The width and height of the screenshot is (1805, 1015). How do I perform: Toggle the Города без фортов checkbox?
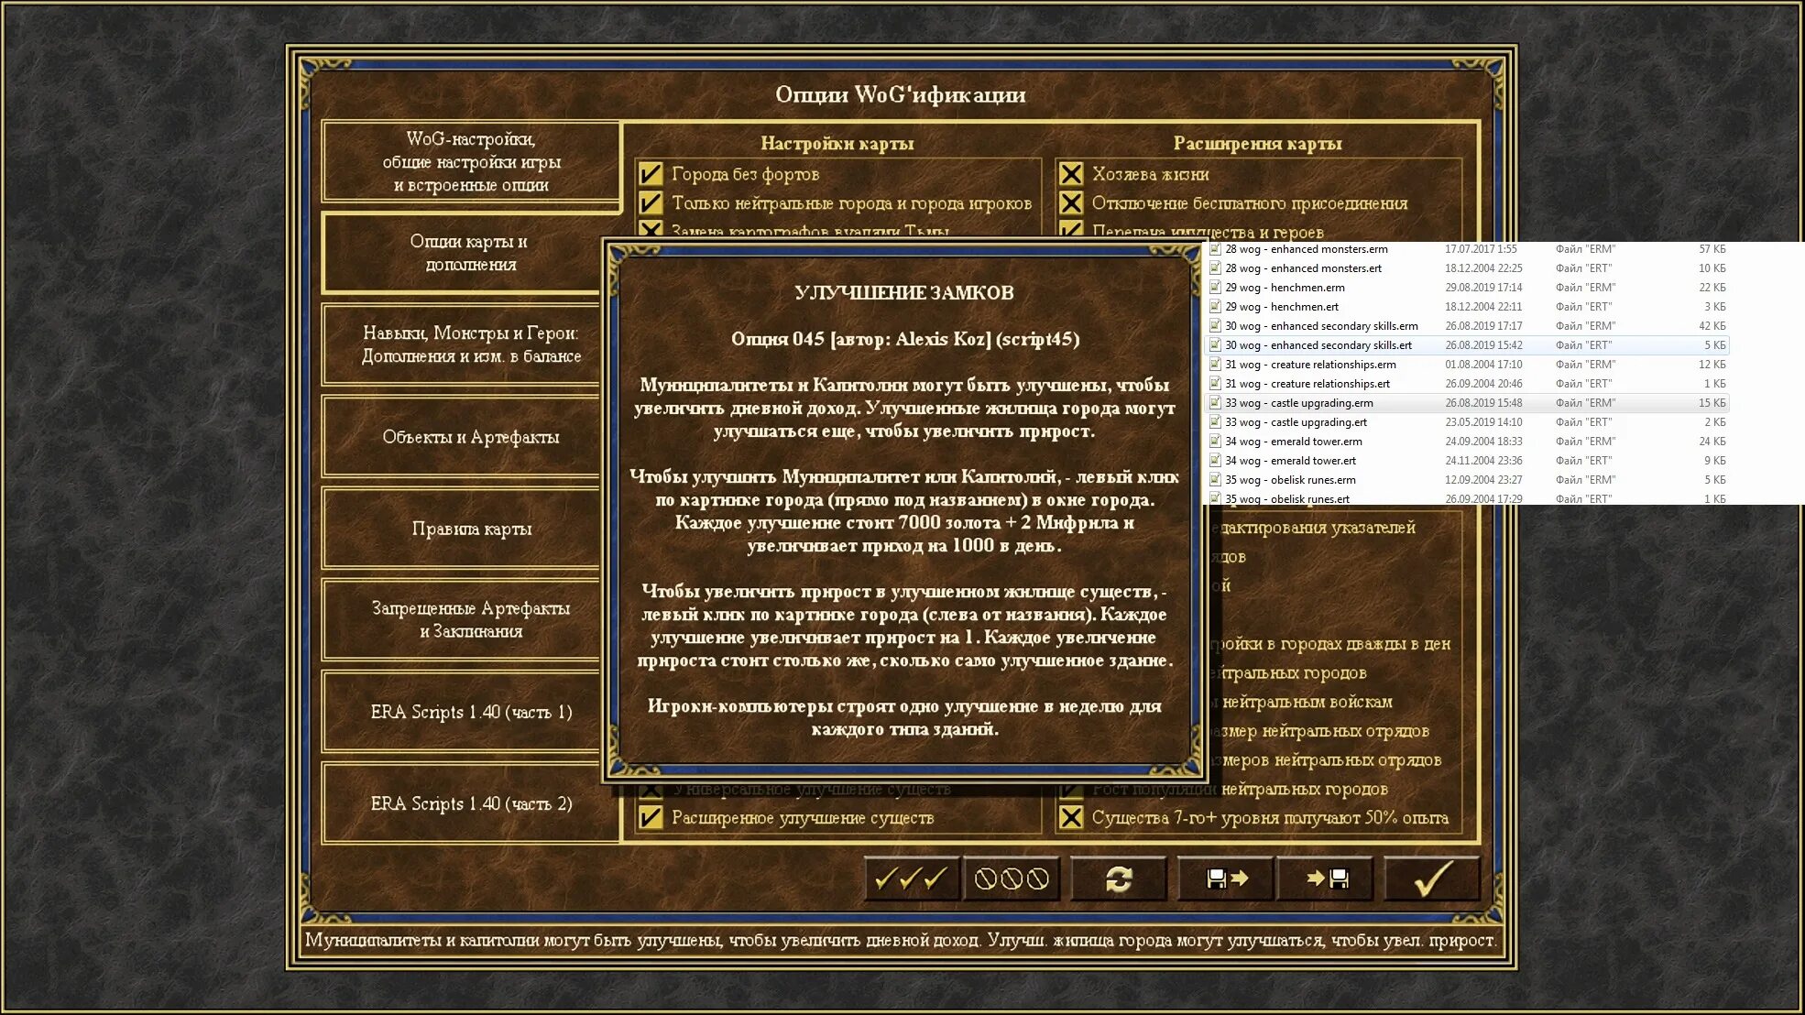(651, 174)
